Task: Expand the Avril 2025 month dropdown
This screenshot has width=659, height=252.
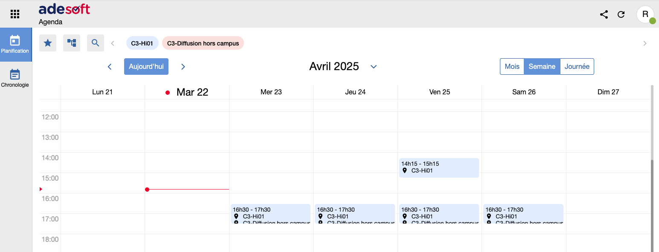Action: (374, 67)
